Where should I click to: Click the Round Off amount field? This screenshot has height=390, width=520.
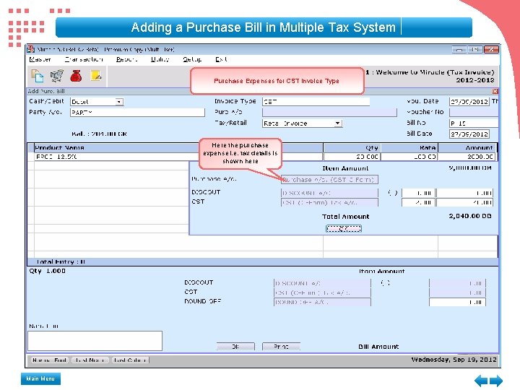pos(457,302)
